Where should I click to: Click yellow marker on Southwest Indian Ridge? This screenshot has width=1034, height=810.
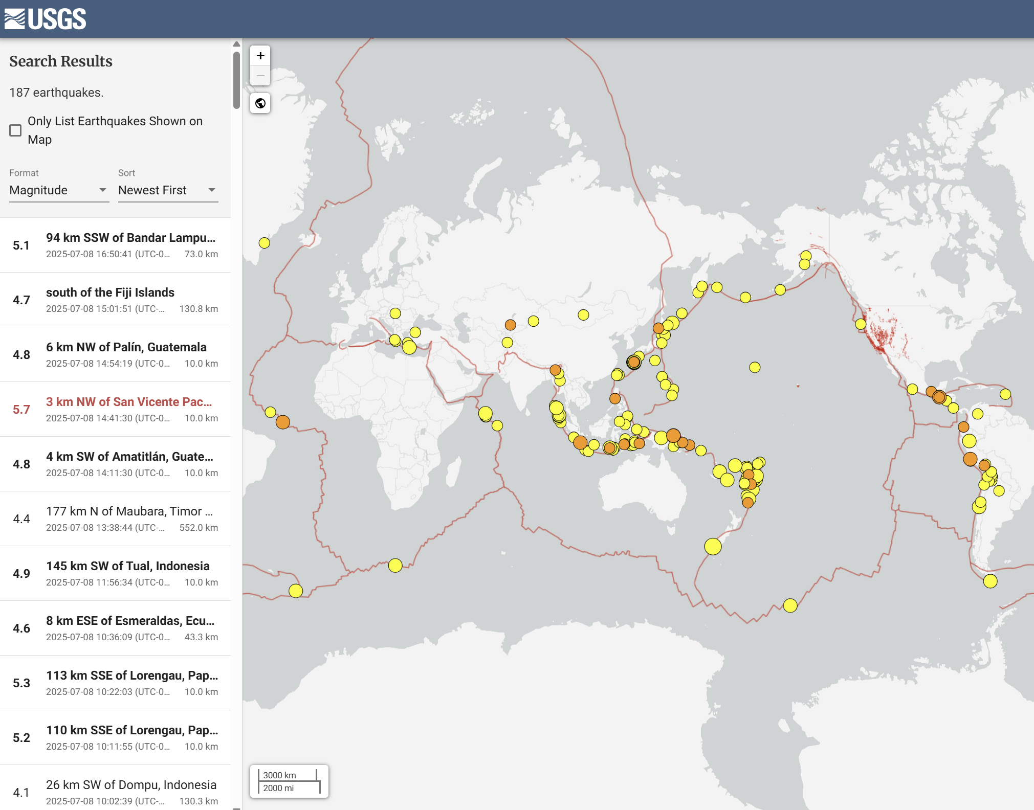click(x=395, y=566)
